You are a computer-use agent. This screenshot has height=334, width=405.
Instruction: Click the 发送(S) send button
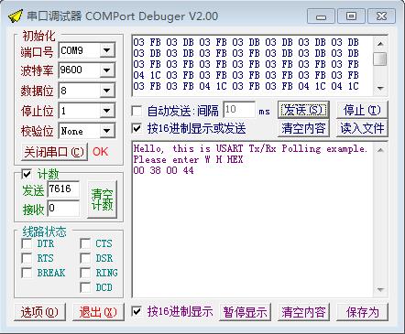pyautogui.click(x=303, y=110)
